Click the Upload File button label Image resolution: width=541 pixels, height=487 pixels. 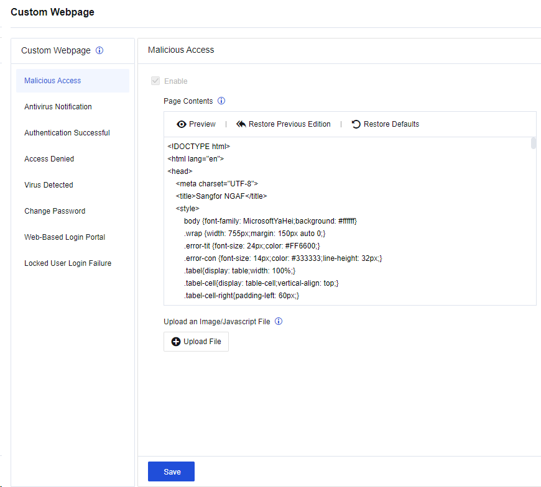point(202,342)
